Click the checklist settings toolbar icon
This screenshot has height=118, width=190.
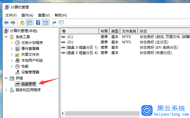[61, 22]
